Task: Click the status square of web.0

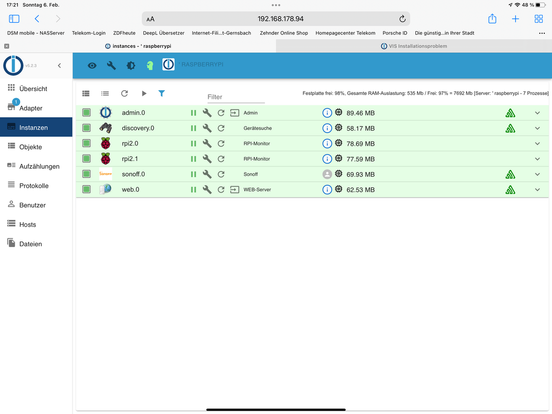Action: click(86, 190)
